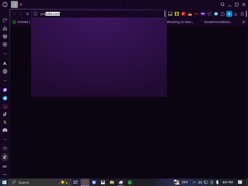This screenshot has height=186, width=248.
Task: Open the red extension icon
Action: click(183, 14)
